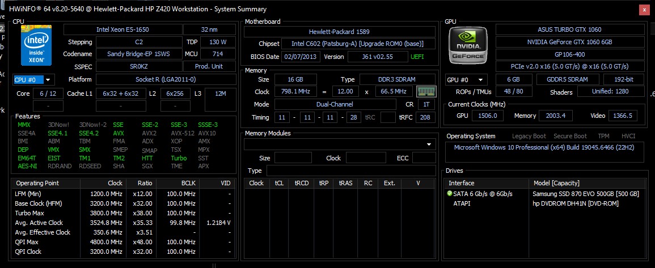Select the Samsung SSD 870 EVO drive row
Image resolution: width=655 pixels, height=268 pixels.
[x=544, y=194]
